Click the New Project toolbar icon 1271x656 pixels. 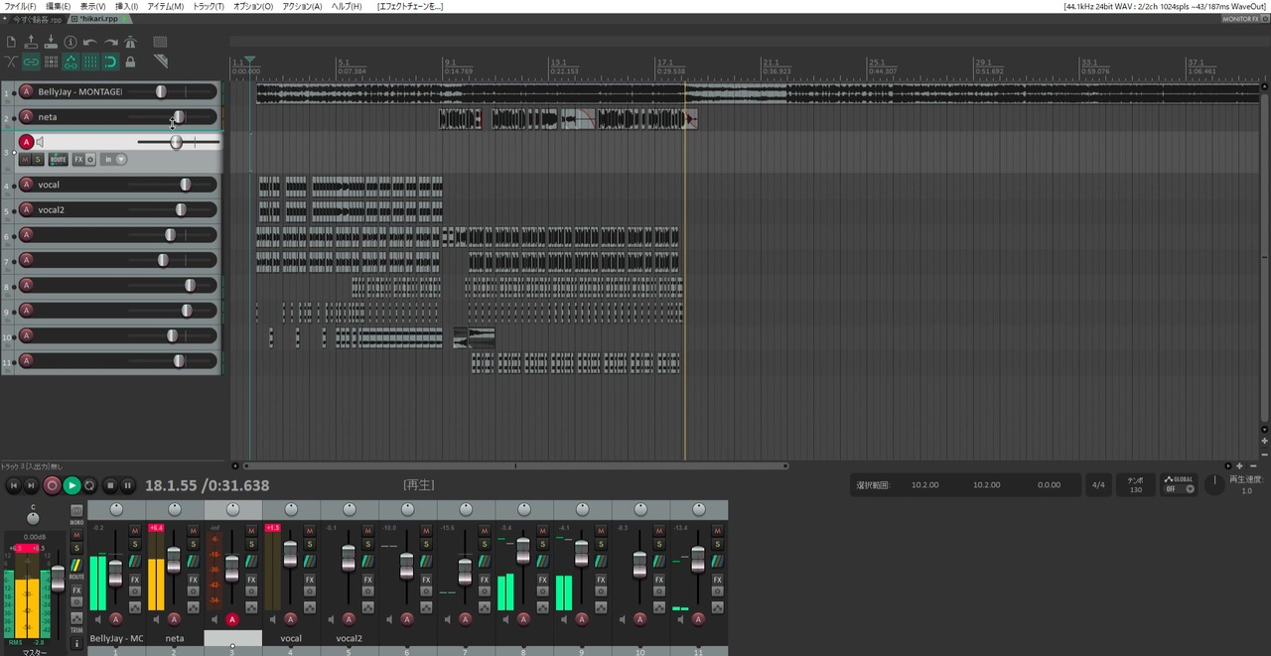(x=11, y=42)
